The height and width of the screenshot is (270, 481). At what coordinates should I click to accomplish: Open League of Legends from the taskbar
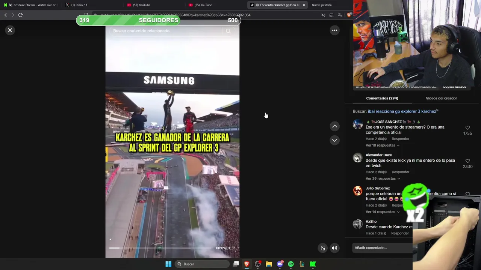pyautogui.click(x=302, y=264)
